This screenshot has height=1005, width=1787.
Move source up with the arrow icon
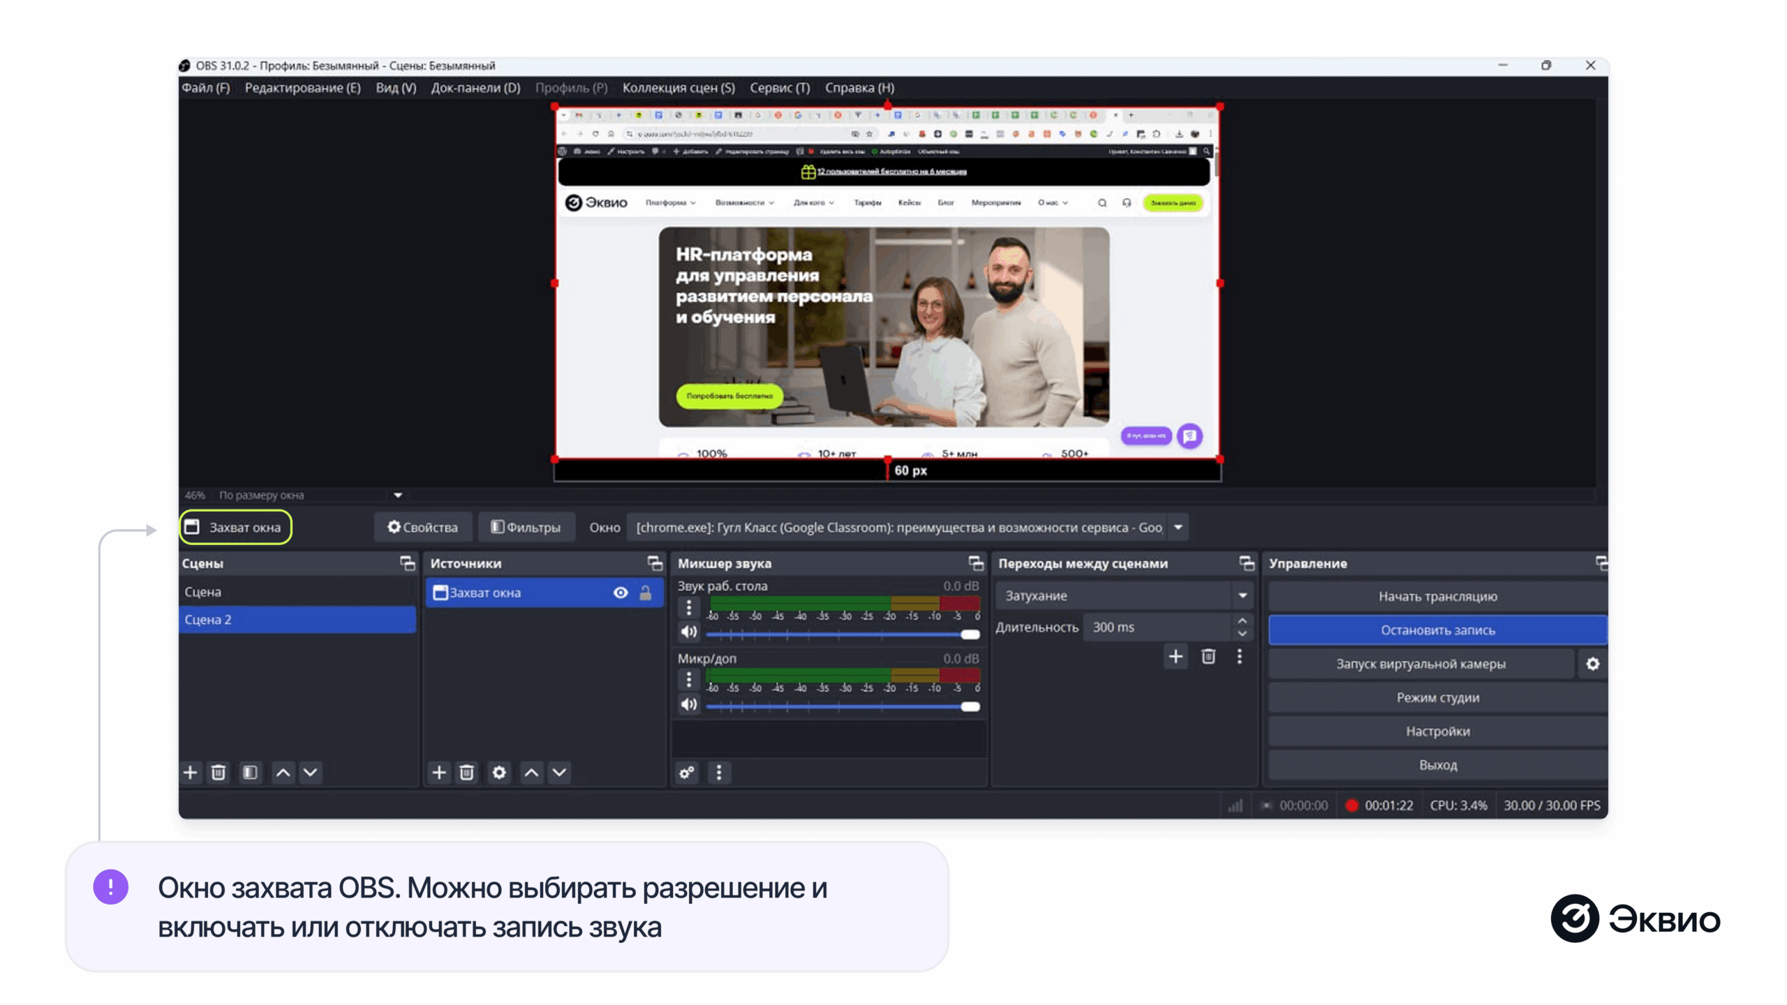tap(531, 773)
